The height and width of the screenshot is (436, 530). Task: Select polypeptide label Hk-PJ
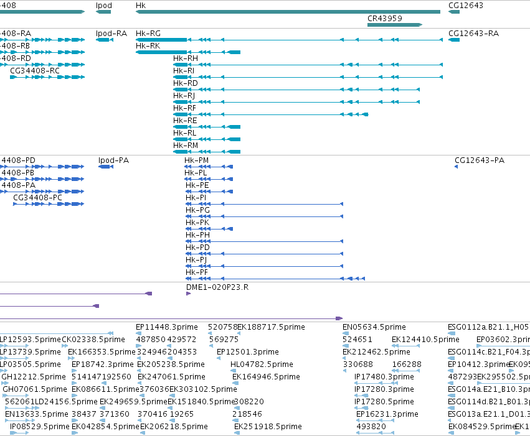196,260
